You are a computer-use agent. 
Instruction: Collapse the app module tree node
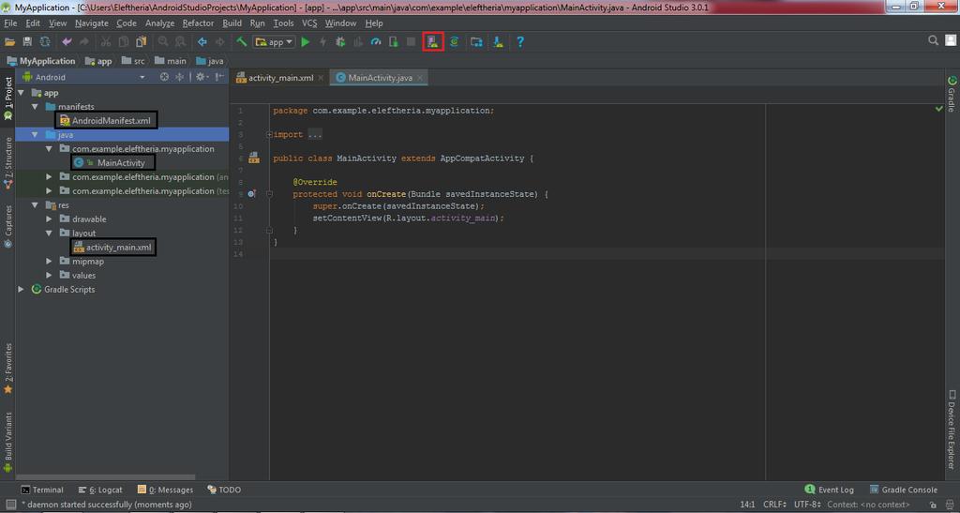22,93
